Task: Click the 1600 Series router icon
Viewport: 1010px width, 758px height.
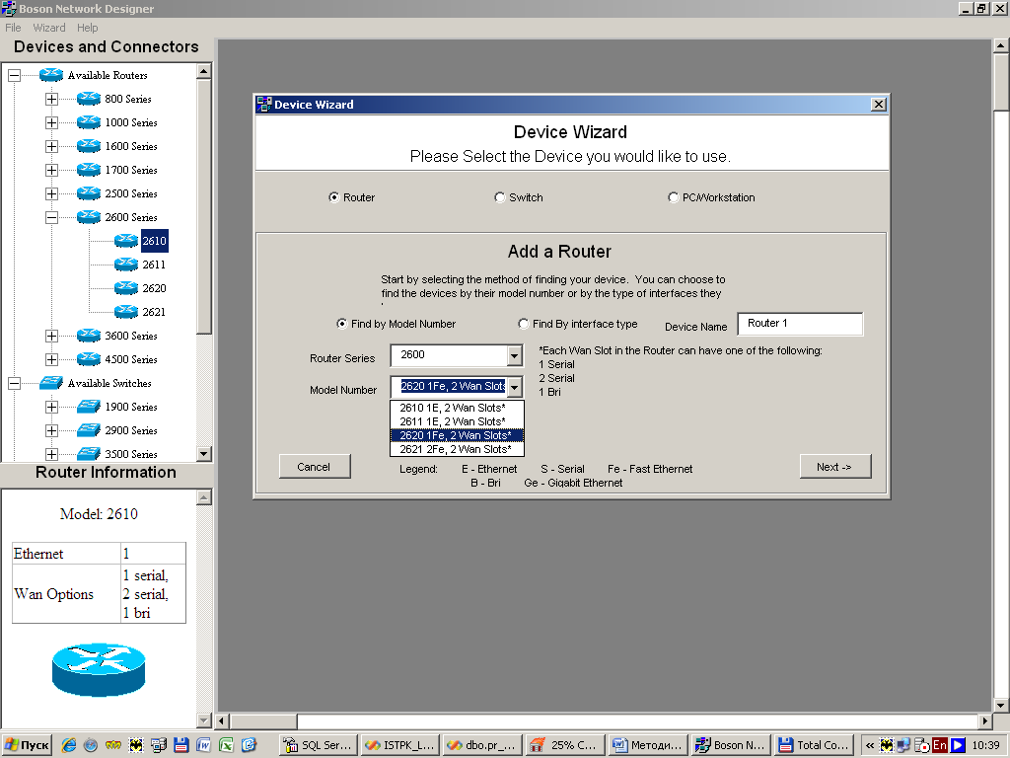Action: (x=88, y=146)
